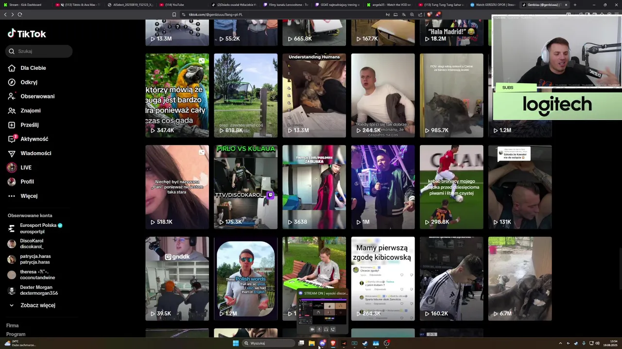
Task: Toggle camera in Discord taskbar preview
Action: pos(312,330)
